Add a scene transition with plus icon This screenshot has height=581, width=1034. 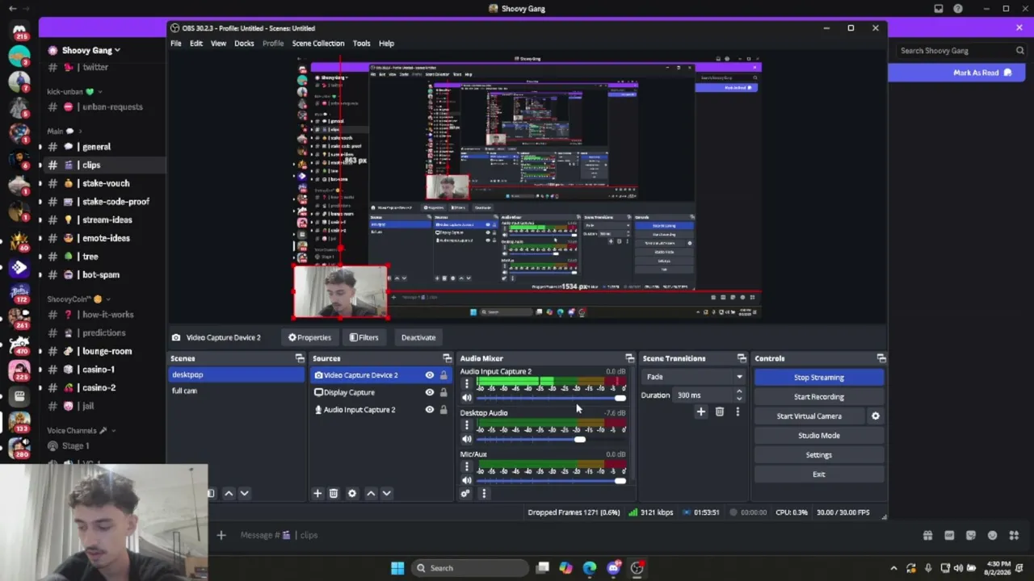701,412
